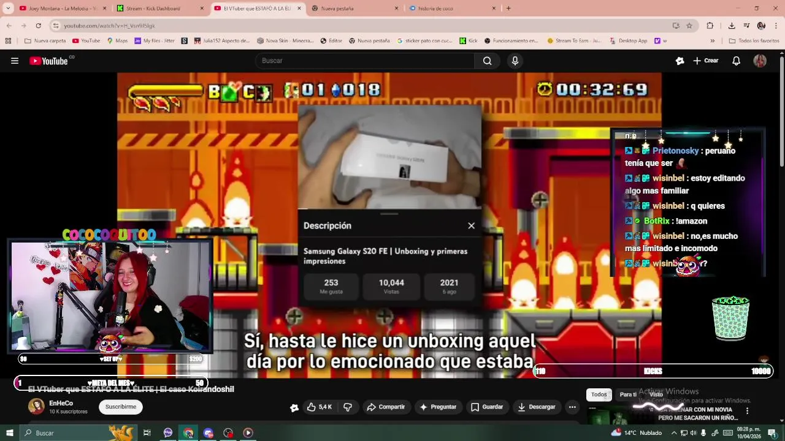Dislike the video with thumbs-down

(x=348, y=407)
